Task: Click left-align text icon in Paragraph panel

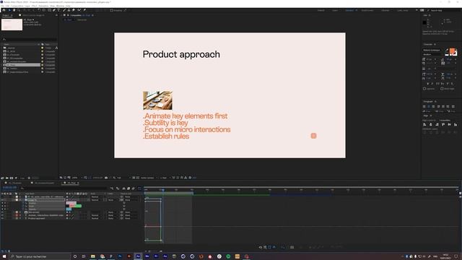Action: click(424, 106)
